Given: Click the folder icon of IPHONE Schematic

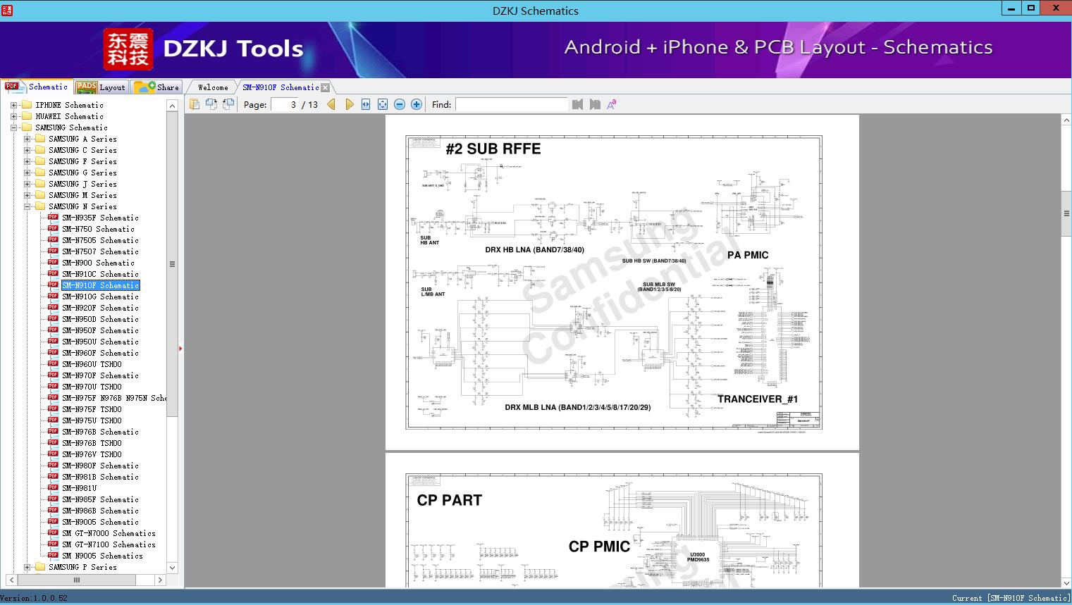Looking at the screenshot, I should tap(27, 105).
